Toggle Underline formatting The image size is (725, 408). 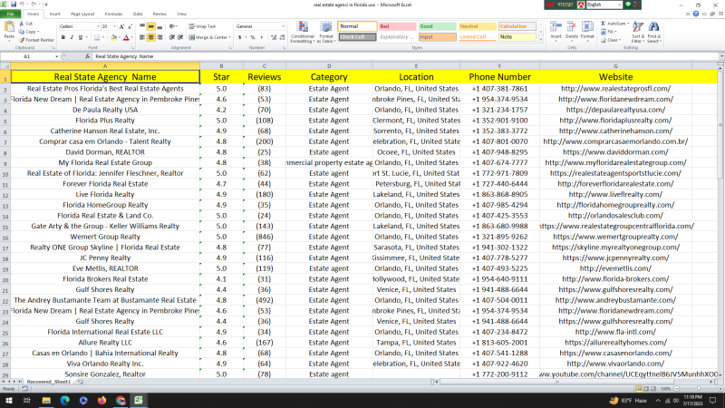point(81,37)
